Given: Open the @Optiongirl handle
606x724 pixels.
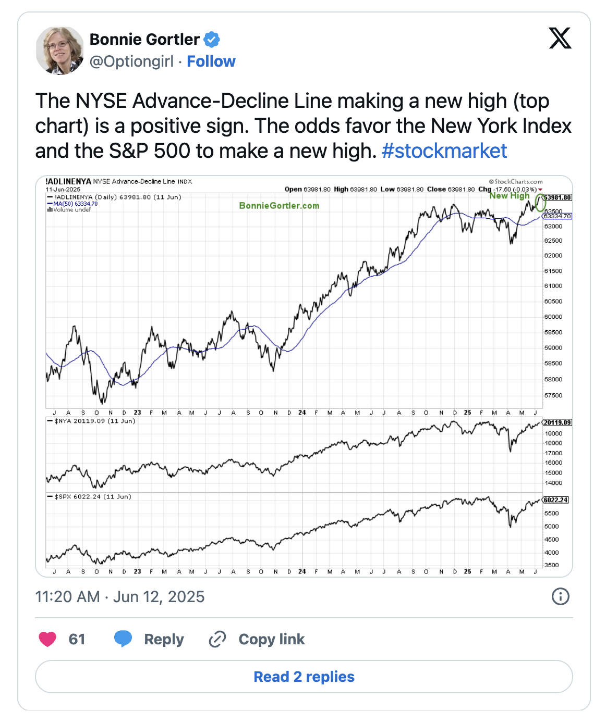Looking at the screenshot, I should [131, 61].
